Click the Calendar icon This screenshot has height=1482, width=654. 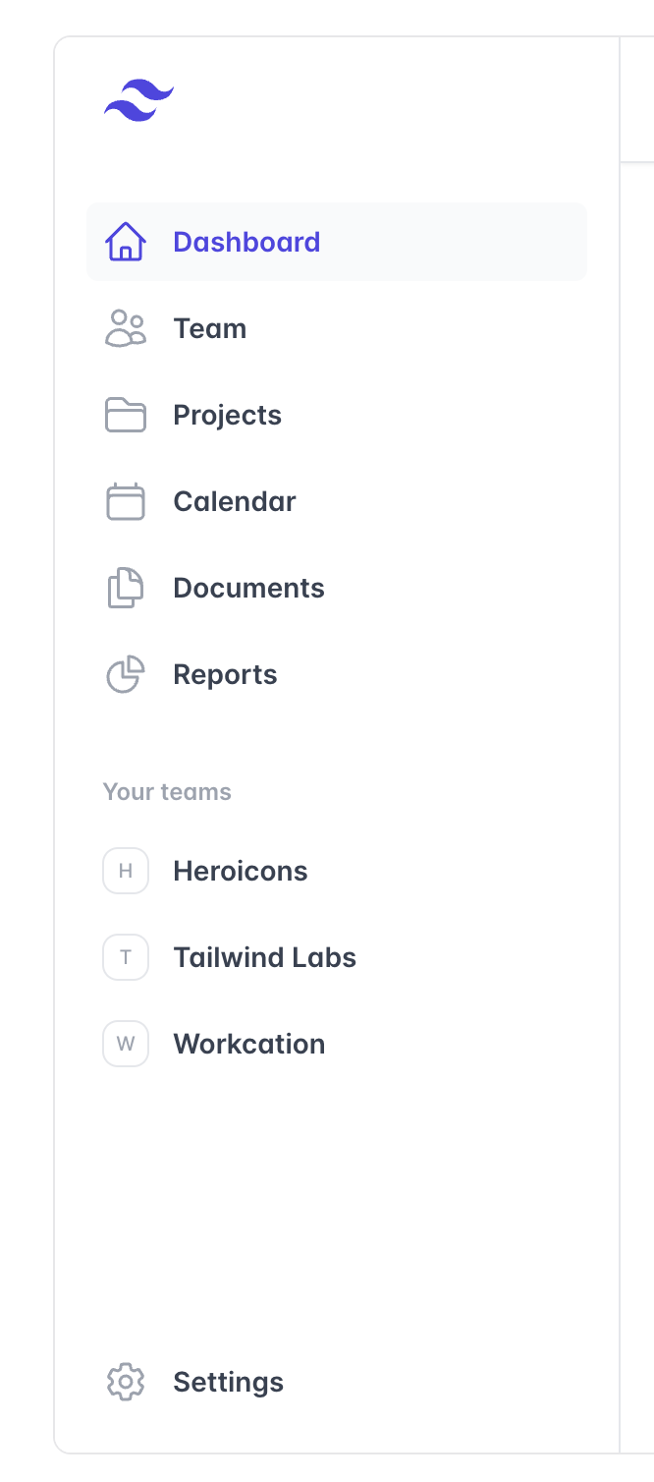[126, 501]
